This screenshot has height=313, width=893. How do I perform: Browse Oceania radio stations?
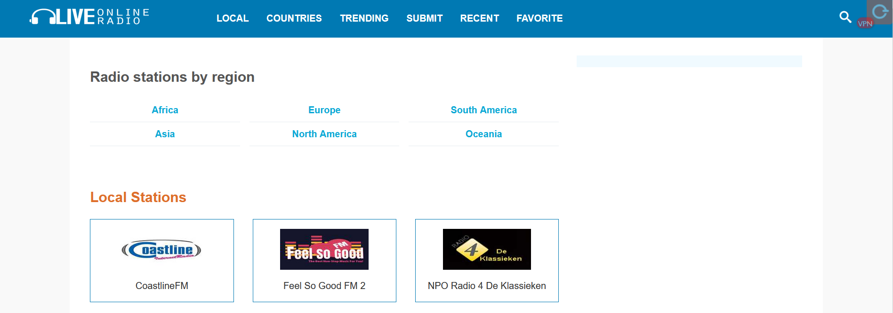tap(483, 134)
